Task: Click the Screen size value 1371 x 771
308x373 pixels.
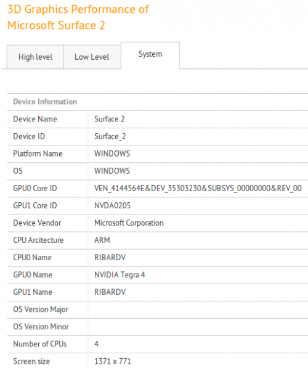Action: coord(113,361)
